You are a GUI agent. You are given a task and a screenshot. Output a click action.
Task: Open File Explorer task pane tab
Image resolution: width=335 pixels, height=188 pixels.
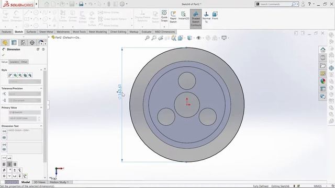coord(323,65)
